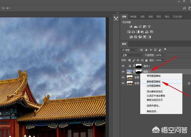Filter layers by pixel layers icon
This screenshot has width=191, height=137.
(141, 50)
